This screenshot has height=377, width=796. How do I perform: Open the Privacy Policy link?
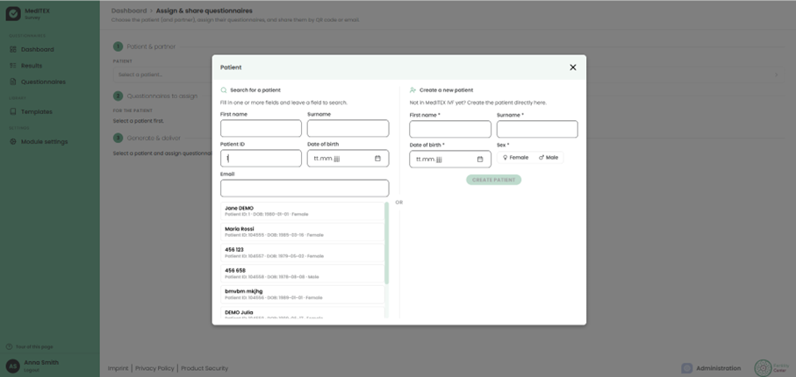pyautogui.click(x=154, y=368)
